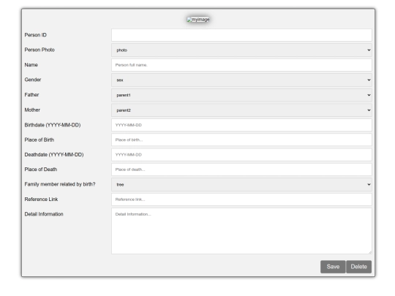Image resolution: width=395 pixels, height=296 pixels.
Task: Click the Place of Death label
Action: (x=41, y=170)
